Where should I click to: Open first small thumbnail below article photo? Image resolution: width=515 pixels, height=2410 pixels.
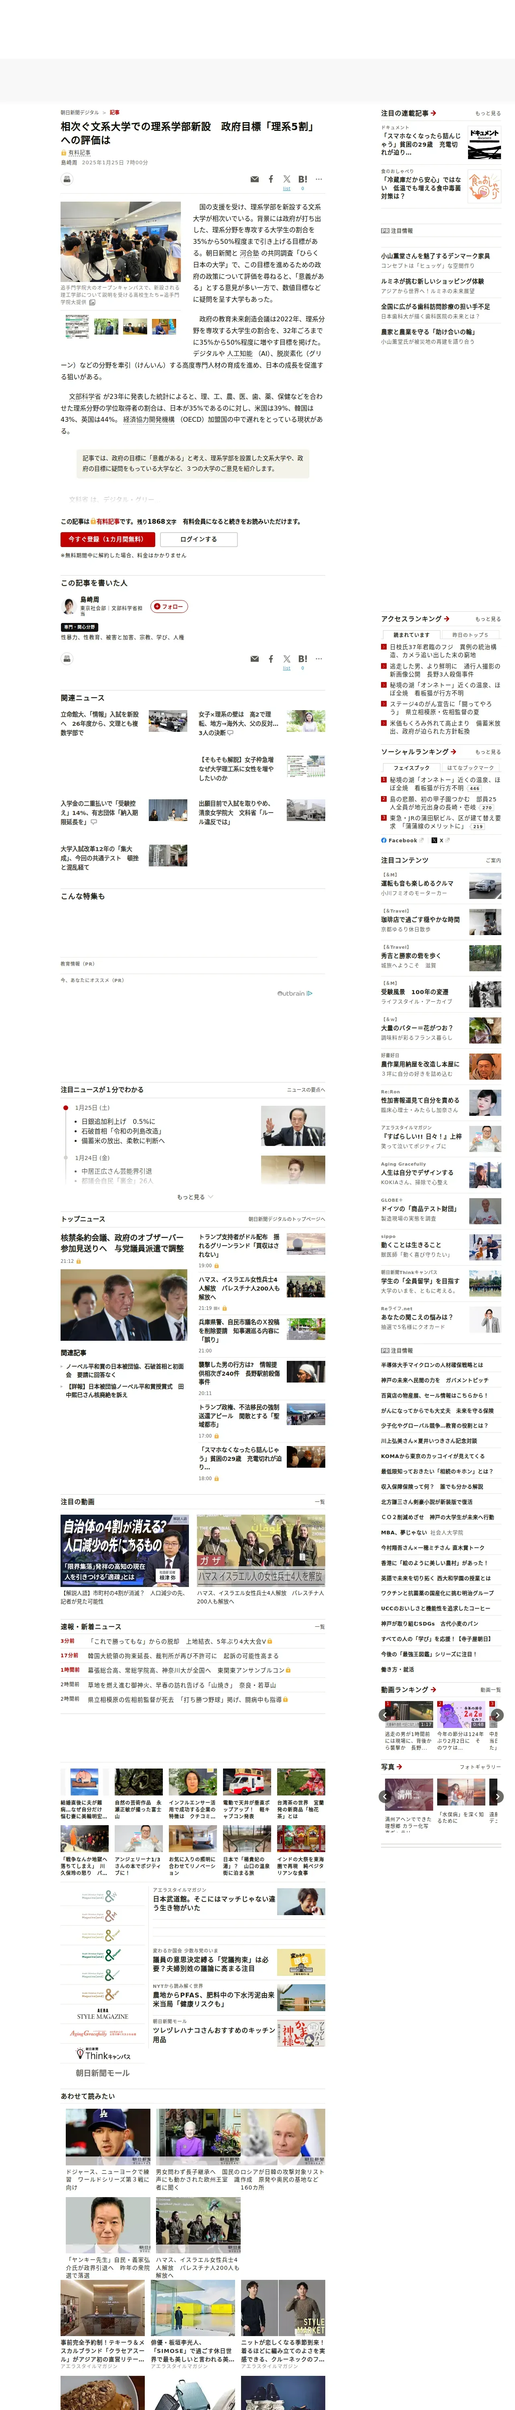[77, 327]
